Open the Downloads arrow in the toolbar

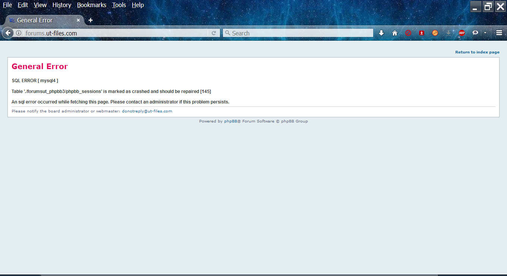(381, 33)
